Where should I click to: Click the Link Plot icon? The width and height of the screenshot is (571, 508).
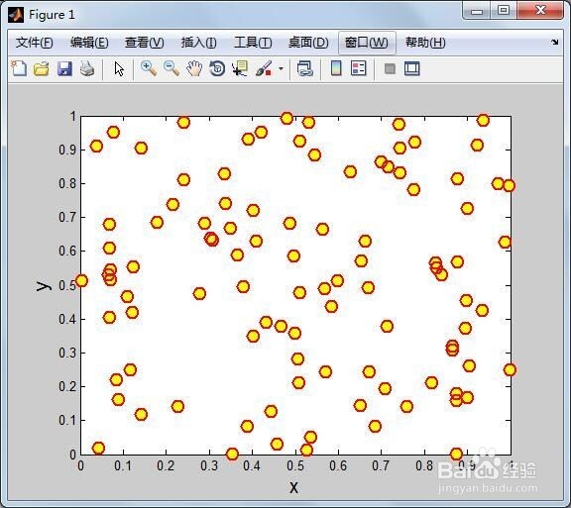(x=304, y=68)
